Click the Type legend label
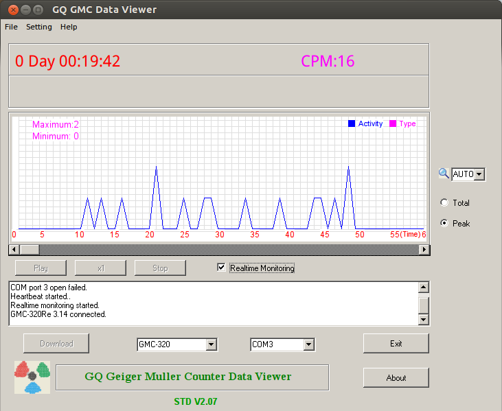 407,124
